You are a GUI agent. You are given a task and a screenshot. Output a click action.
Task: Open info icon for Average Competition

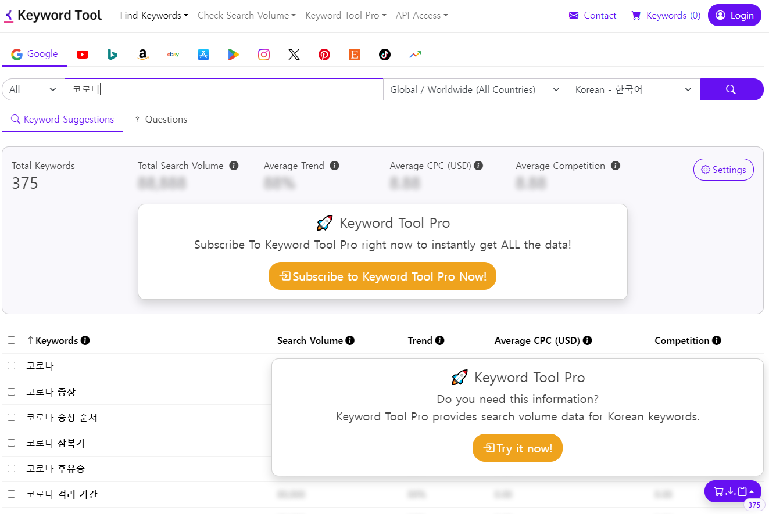(616, 166)
